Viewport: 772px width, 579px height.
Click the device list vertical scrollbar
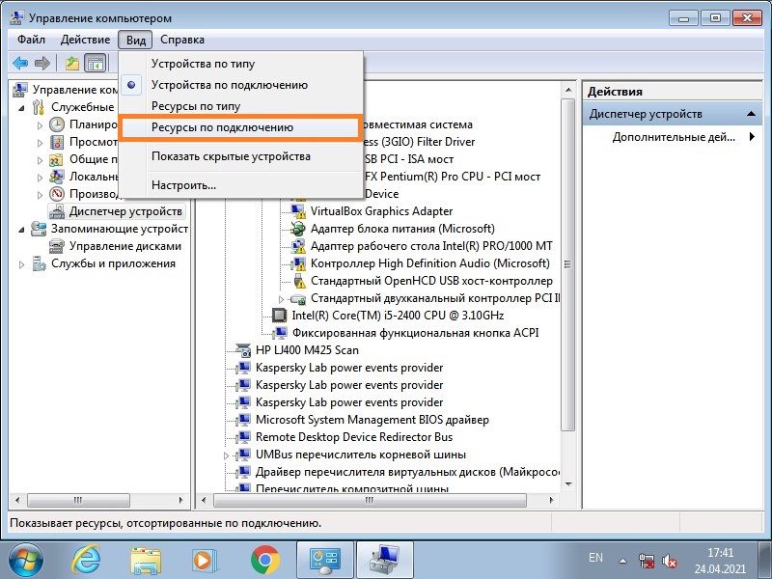569,289
